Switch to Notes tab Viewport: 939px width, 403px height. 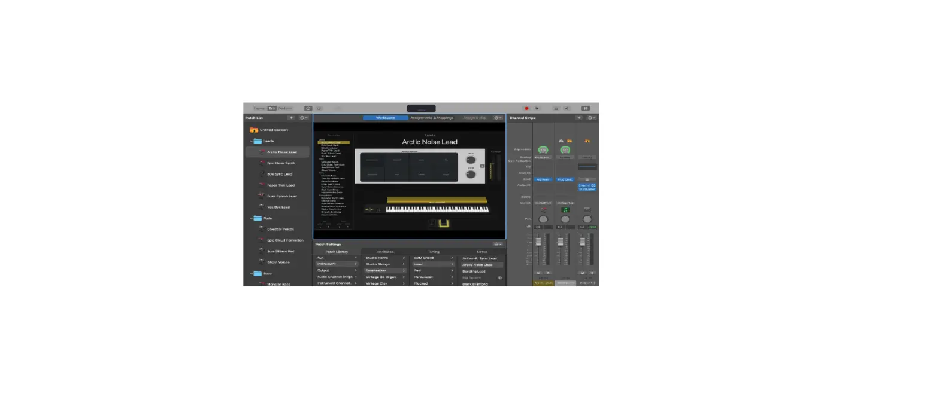point(481,252)
